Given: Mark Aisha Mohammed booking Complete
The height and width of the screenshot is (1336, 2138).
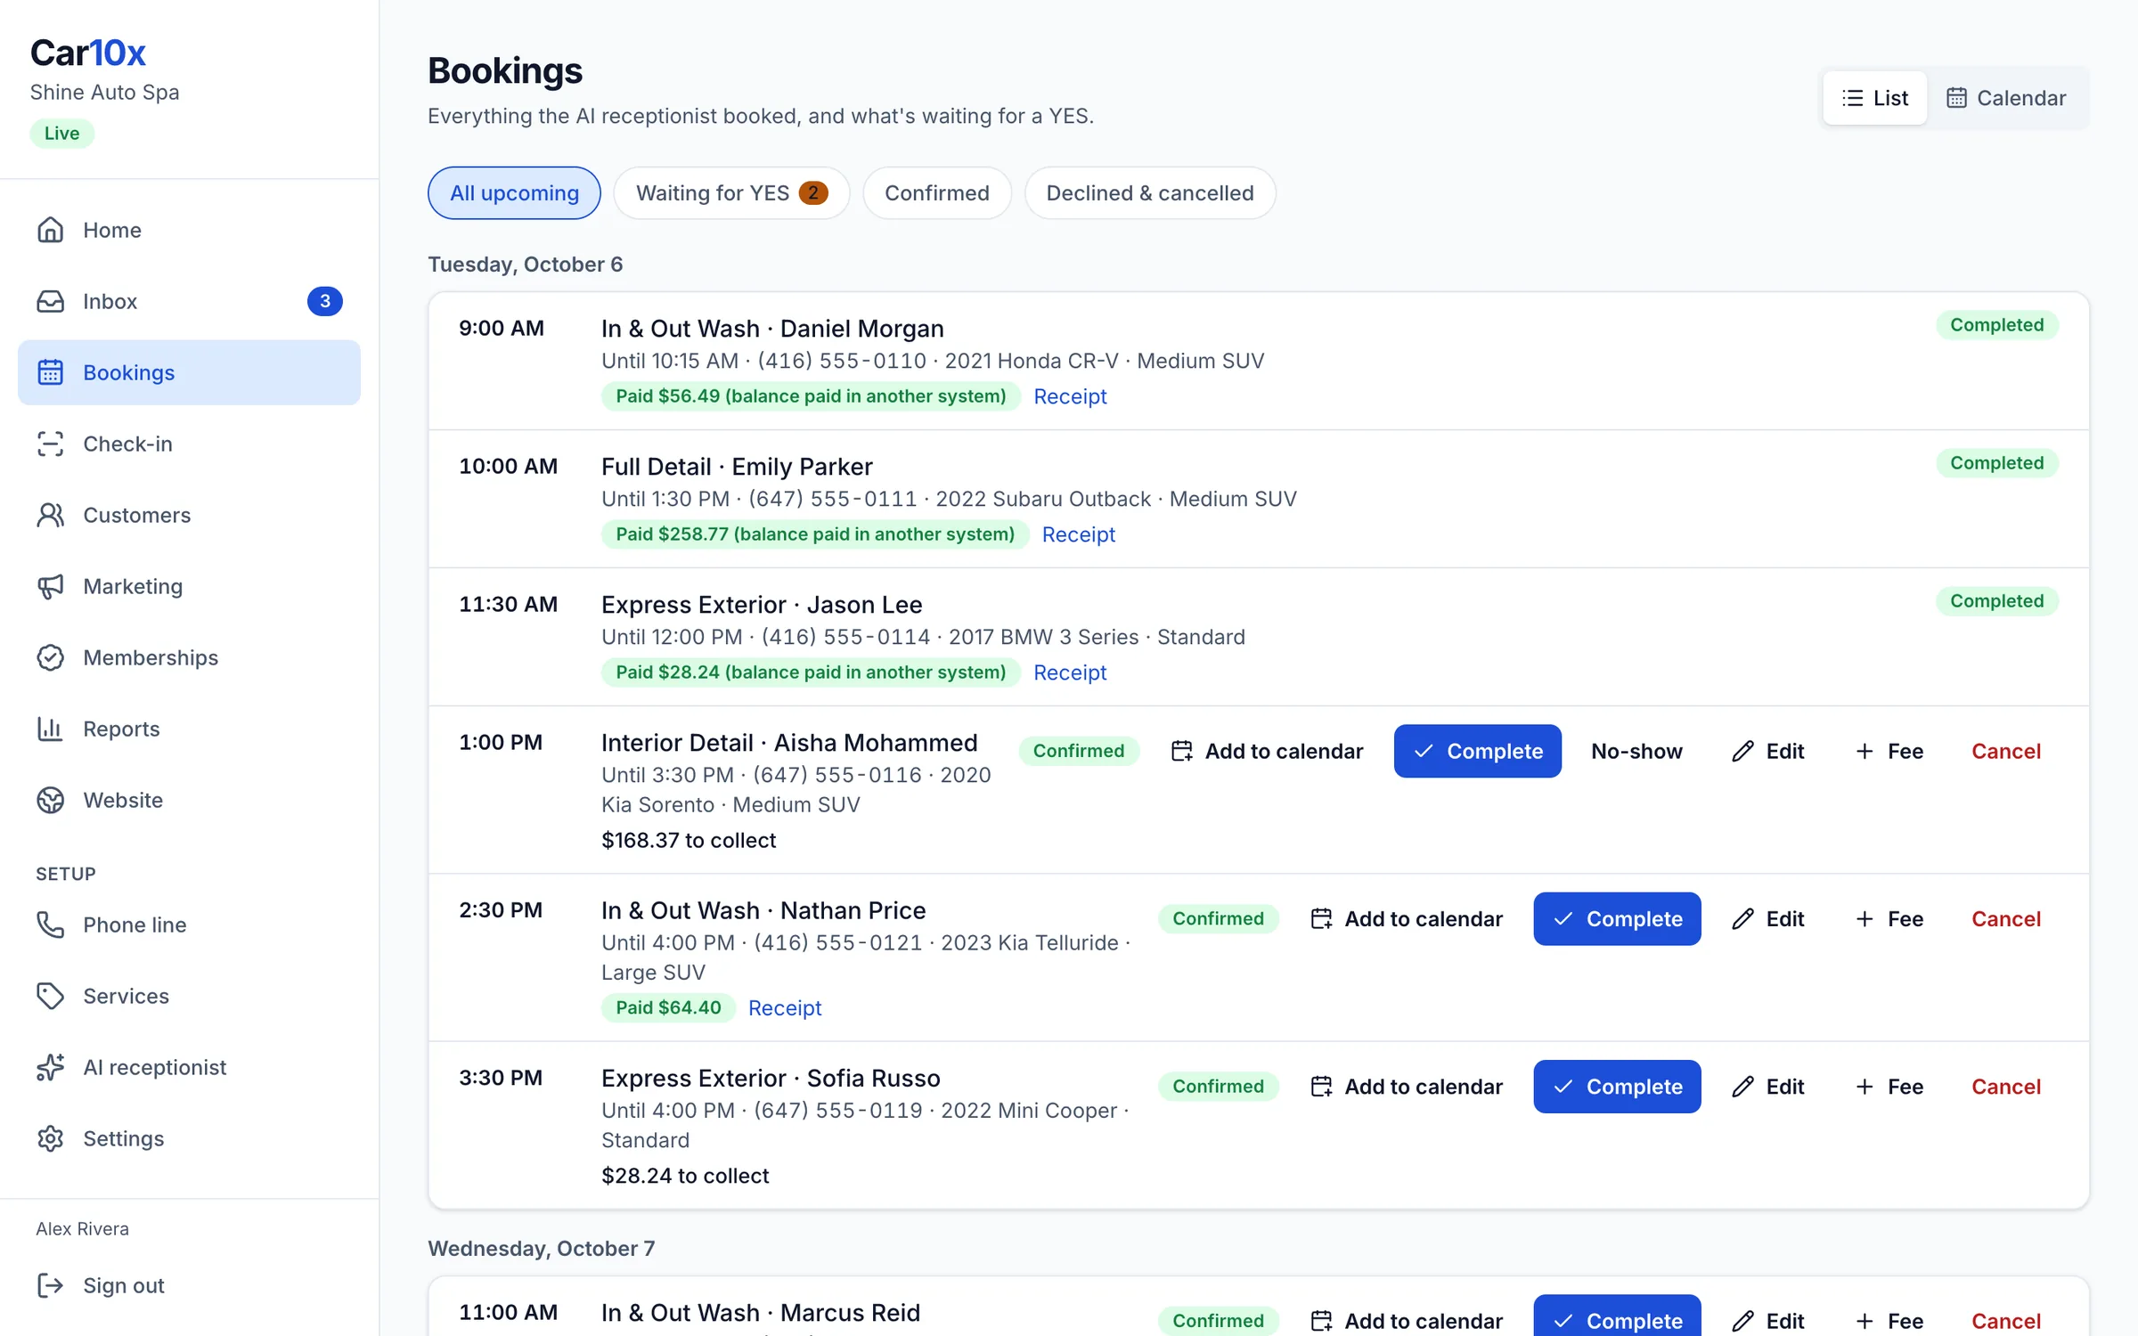Looking at the screenshot, I should point(1477,751).
